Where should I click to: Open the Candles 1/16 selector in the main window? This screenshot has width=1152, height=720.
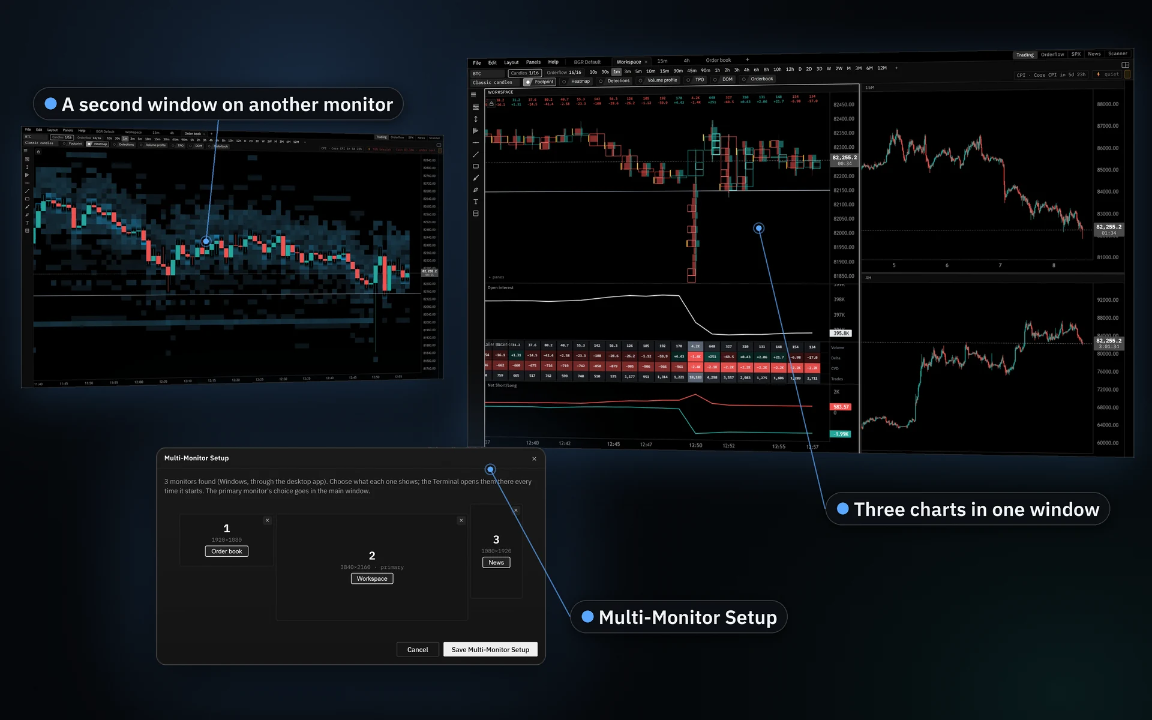[x=524, y=73]
